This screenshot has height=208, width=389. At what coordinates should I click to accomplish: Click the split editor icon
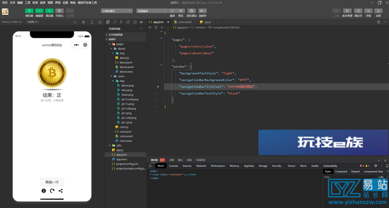click(379, 22)
